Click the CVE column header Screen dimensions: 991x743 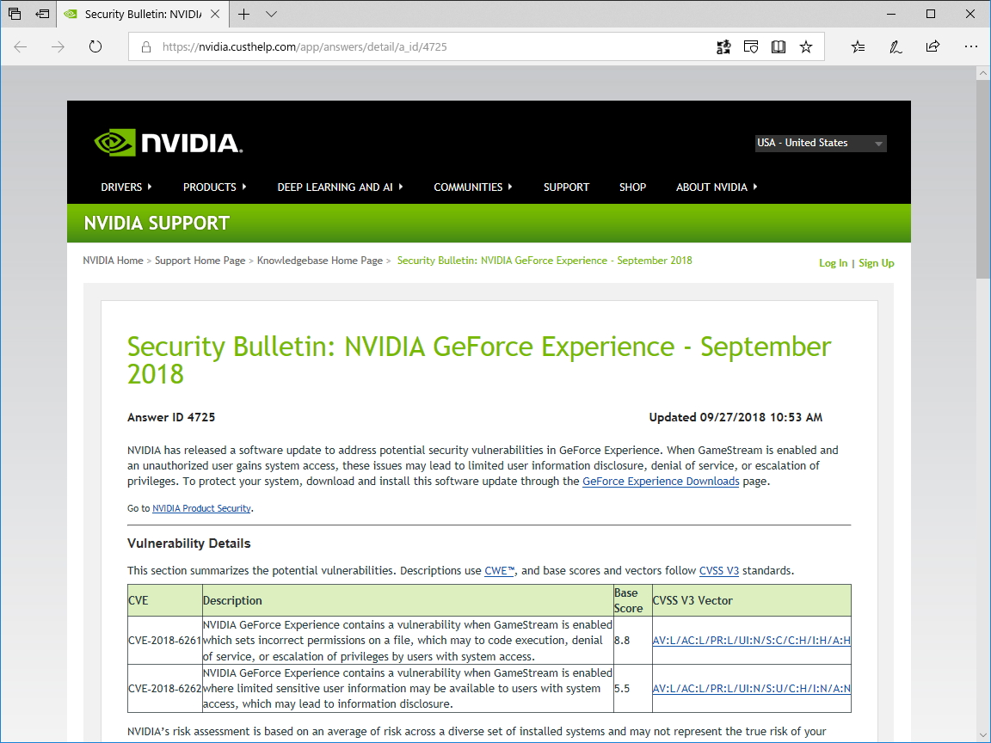pos(164,600)
